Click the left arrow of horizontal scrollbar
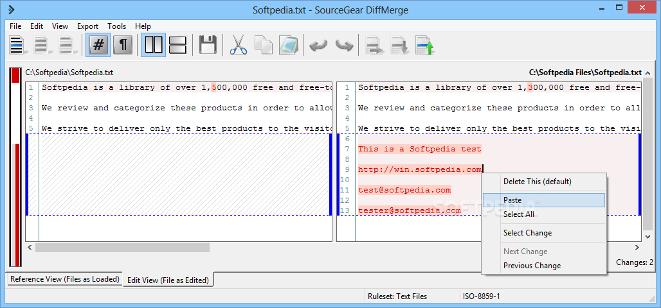661x308 pixels. [30, 248]
